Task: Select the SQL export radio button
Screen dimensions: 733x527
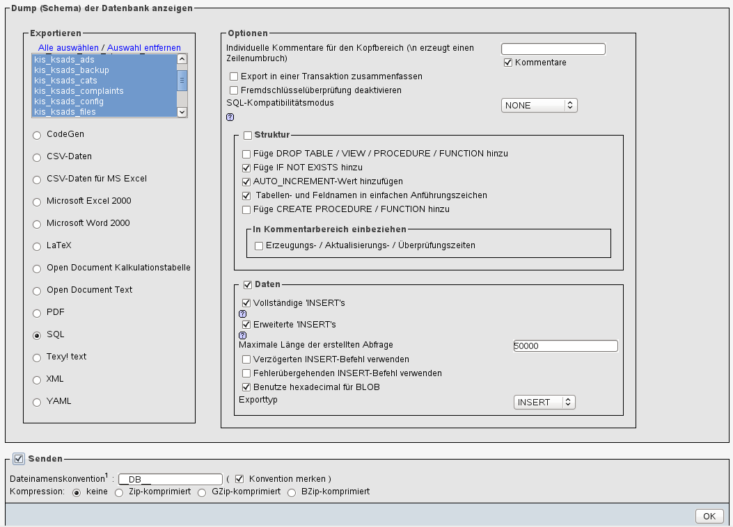Action: tap(37, 336)
